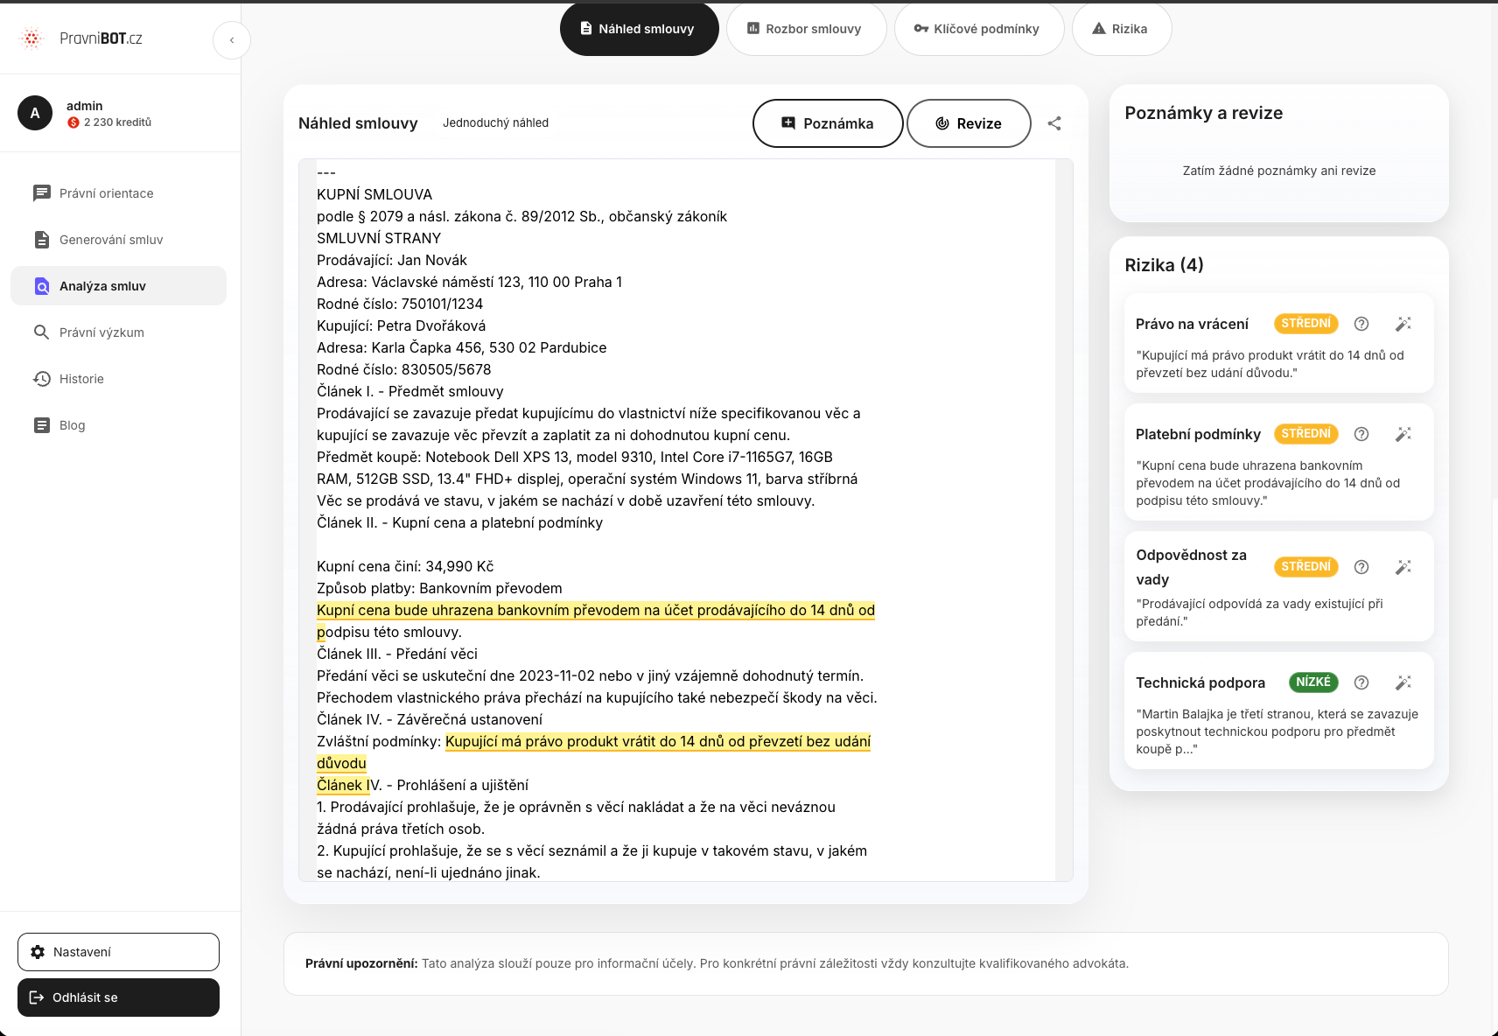Screen dimensions: 1498x1036
Task: Click magic wand icon for Technická podpora risk
Action: tap(1403, 682)
